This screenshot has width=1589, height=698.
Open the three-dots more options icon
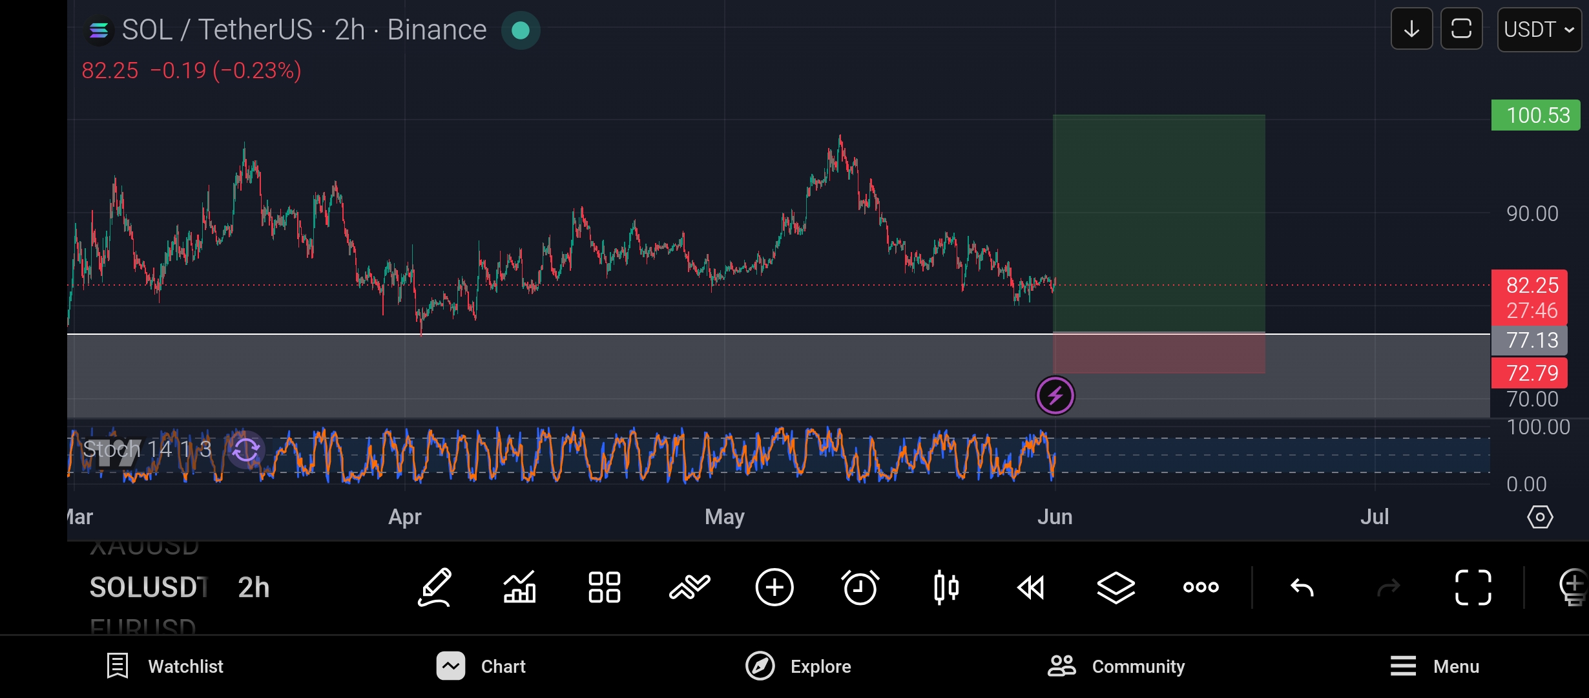tap(1201, 587)
